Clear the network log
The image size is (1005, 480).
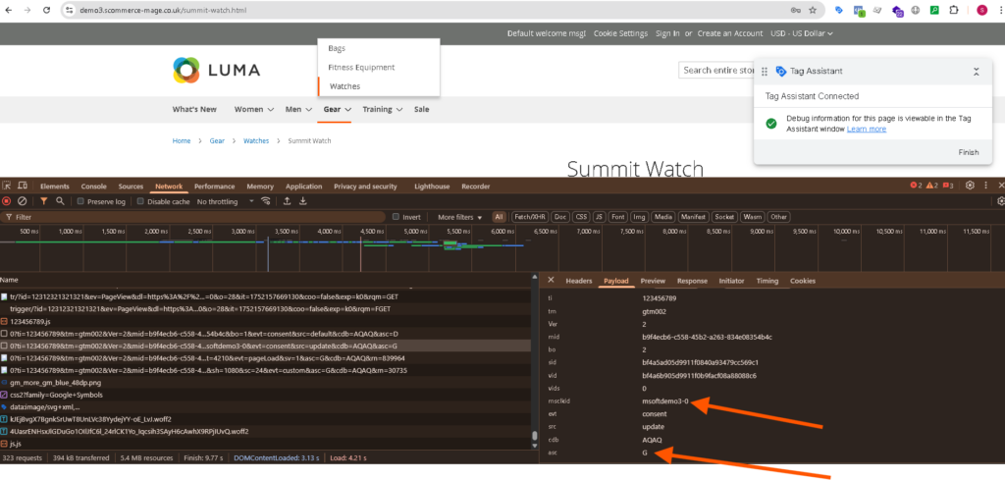(22, 201)
